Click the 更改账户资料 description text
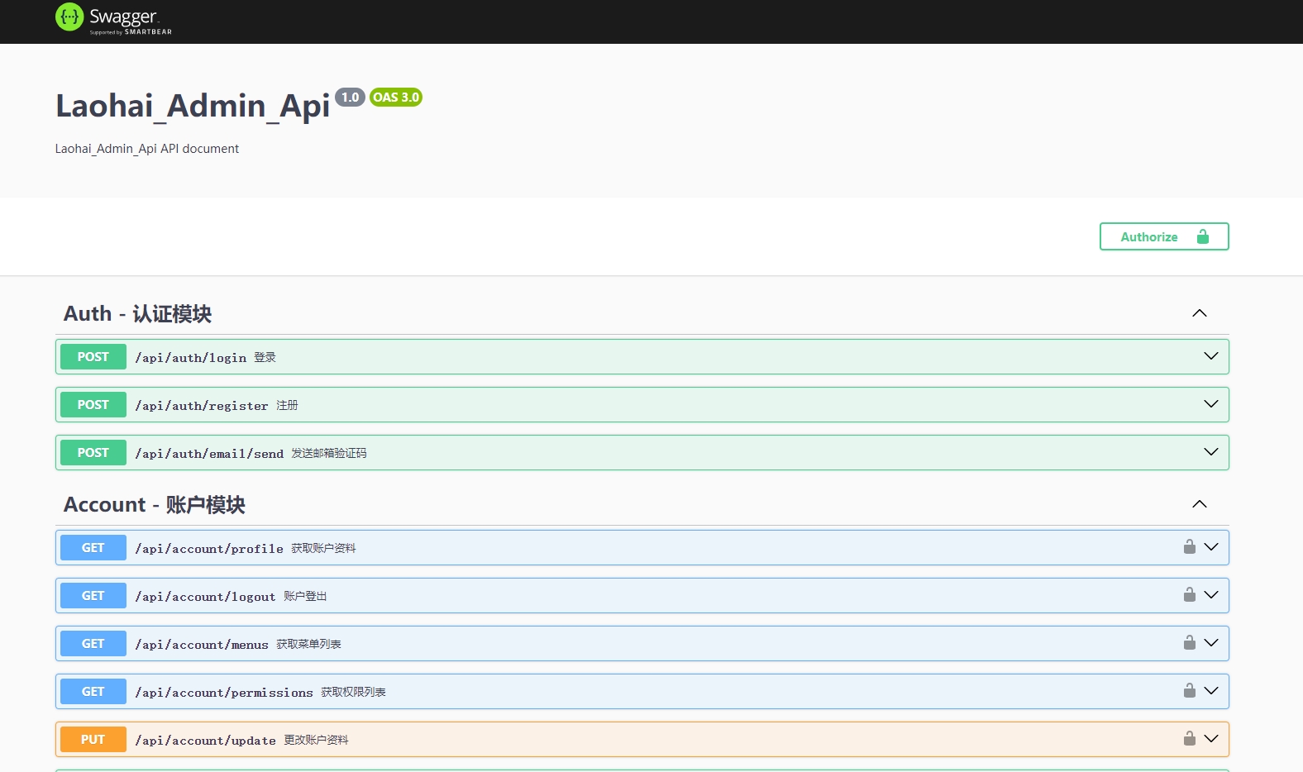 coord(316,740)
